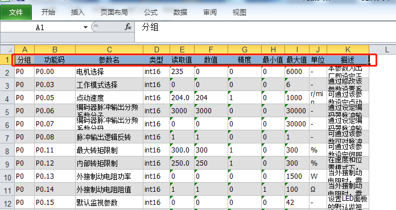Switch to the 审阅 ribbon tab
The height and width of the screenshot is (210, 396).
point(210,12)
